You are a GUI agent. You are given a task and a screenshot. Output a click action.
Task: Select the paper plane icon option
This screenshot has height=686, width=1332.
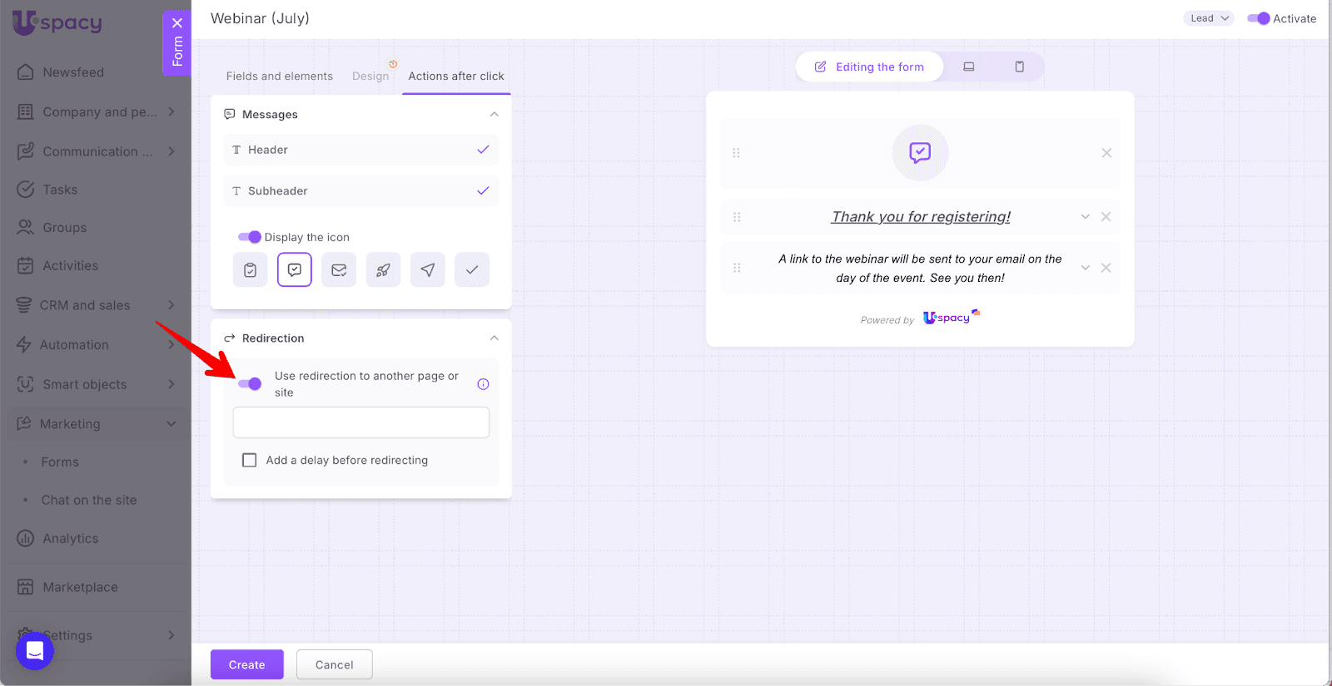coord(427,270)
